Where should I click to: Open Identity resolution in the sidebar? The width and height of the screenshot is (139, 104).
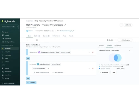point(9,42)
